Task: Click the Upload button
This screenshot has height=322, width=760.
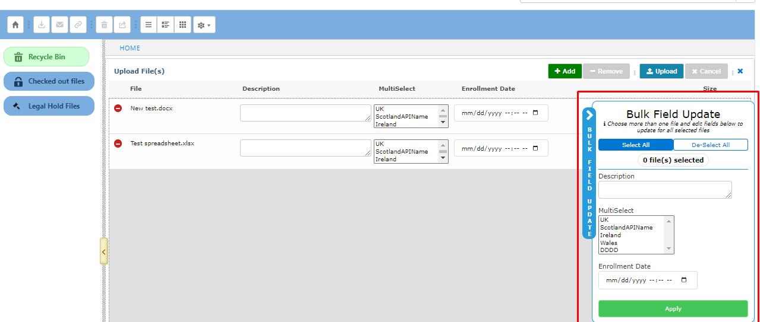Action: pyautogui.click(x=661, y=71)
